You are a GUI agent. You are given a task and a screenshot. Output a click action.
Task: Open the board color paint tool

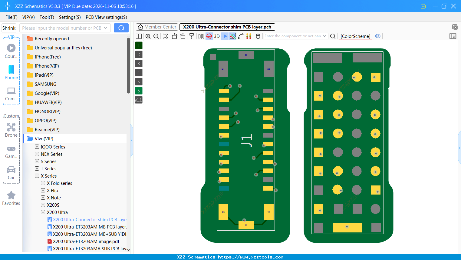click(x=192, y=36)
